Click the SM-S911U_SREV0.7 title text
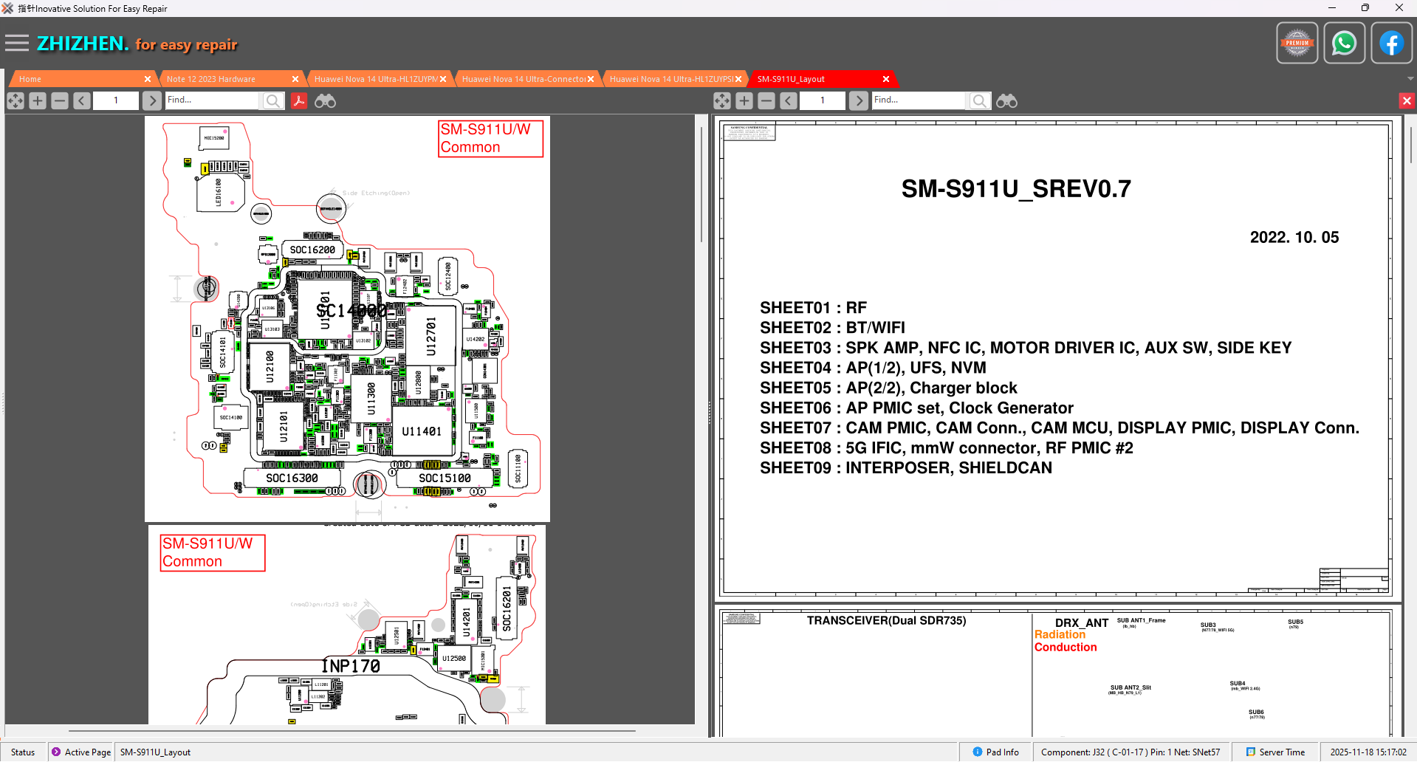Viewport: 1417px width, 762px height. (1016, 189)
